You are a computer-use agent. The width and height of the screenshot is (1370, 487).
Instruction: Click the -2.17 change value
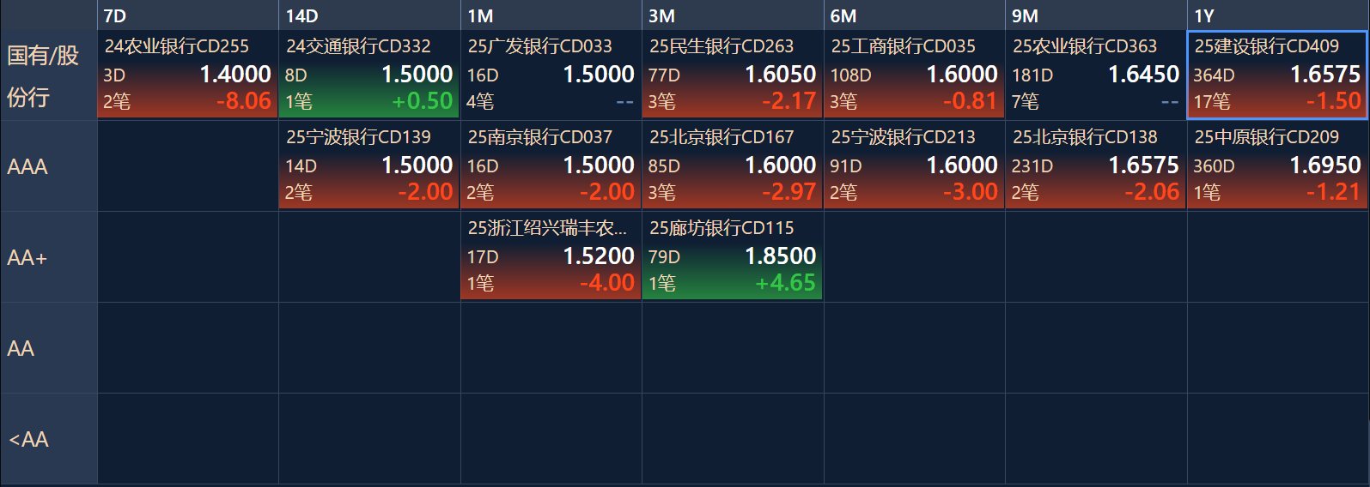pos(789,101)
